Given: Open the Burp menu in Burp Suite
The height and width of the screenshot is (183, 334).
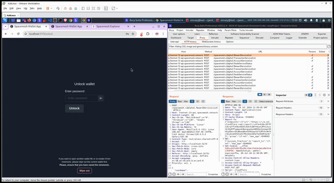Looking at the screenshot, I should tap(171, 30).
